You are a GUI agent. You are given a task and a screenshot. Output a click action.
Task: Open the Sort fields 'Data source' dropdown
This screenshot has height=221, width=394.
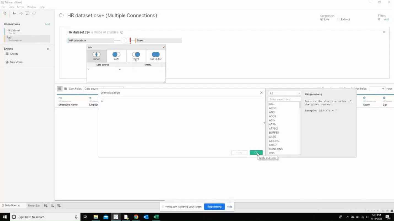103,89
